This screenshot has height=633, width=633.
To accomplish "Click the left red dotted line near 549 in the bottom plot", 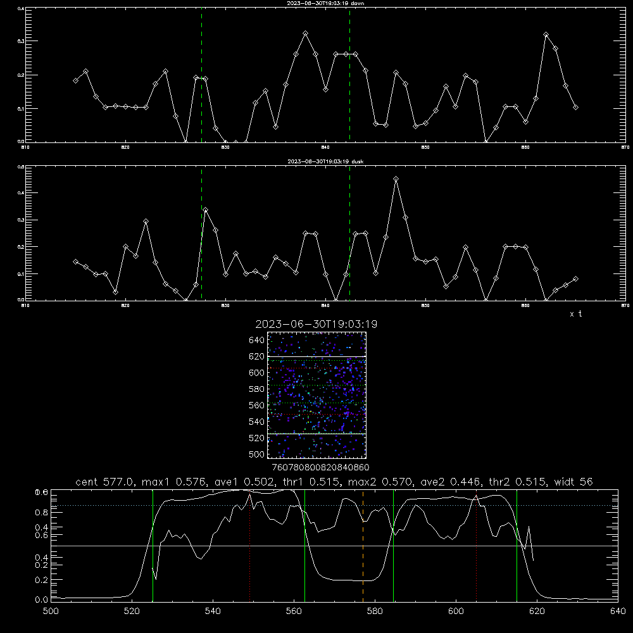I will tap(250, 546).
